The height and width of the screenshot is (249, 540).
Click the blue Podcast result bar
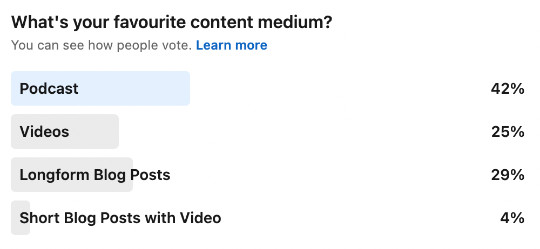[x=135, y=88]
